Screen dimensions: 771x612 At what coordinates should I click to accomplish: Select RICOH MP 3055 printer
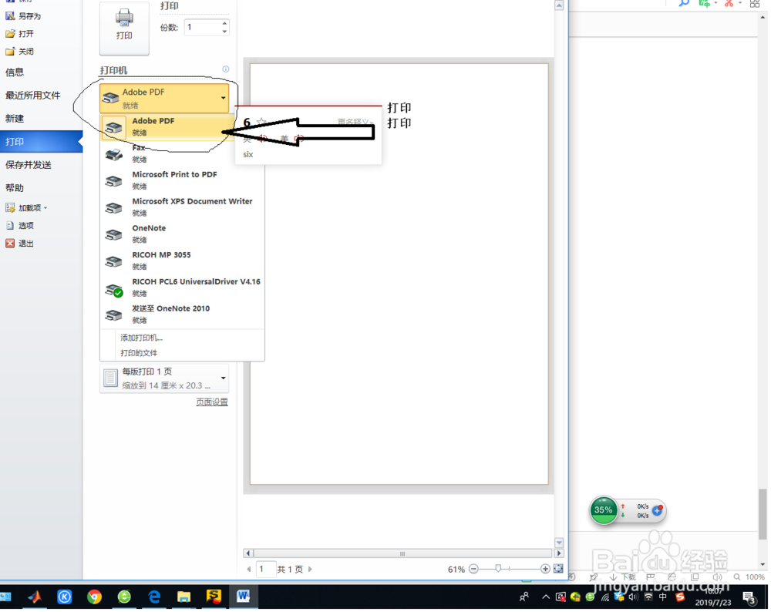pos(183,261)
